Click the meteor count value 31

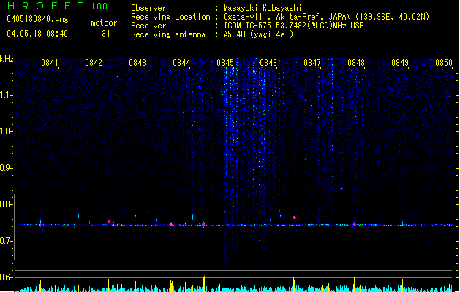pyautogui.click(x=106, y=34)
